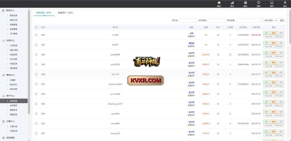The height and width of the screenshot is (141, 291).
Task: Click the 用户中心 person icon in sidebar
Action: tap(3, 96)
